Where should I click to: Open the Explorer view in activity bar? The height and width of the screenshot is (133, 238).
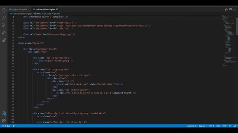click(x=4, y=10)
